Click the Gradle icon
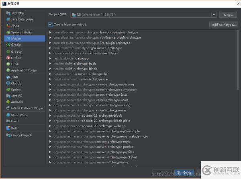 tap(8, 45)
